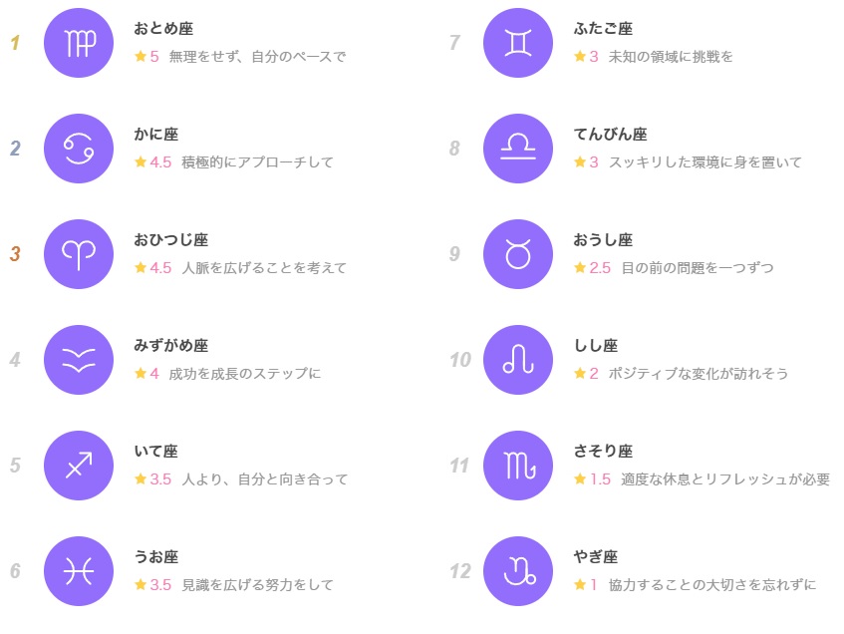Open the おとめ座 title link
844x634 pixels.
pyautogui.click(x=163, y=28)
